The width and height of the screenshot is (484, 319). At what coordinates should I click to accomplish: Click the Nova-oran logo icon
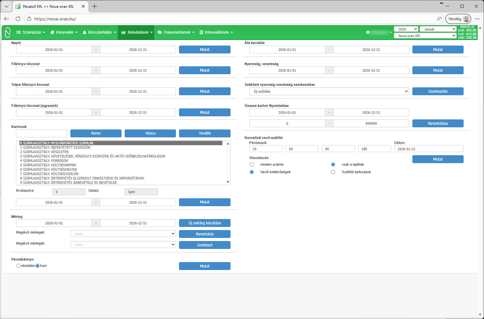point(8,32)
